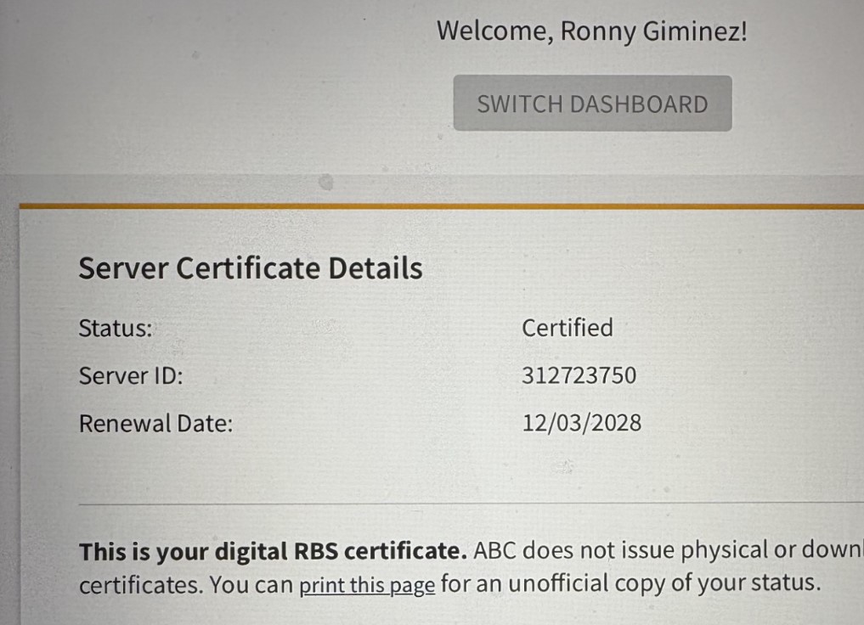Click the 'Certified' status value

(x=567, y=328)
